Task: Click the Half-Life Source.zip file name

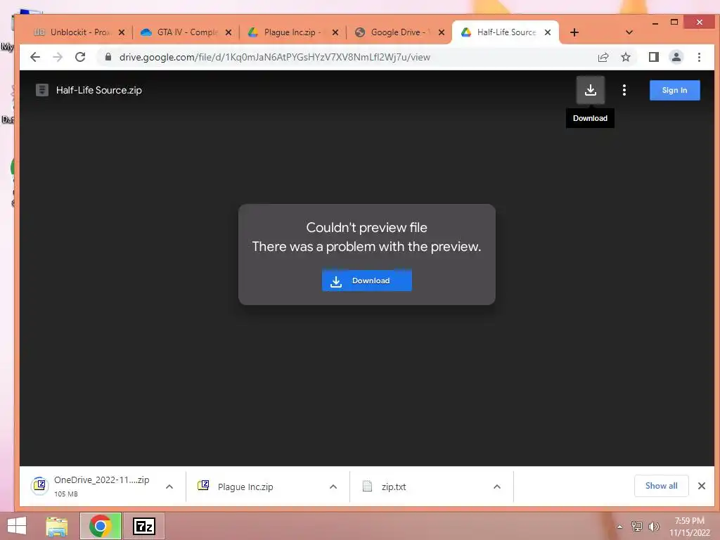Action: [x=98, y=90]
